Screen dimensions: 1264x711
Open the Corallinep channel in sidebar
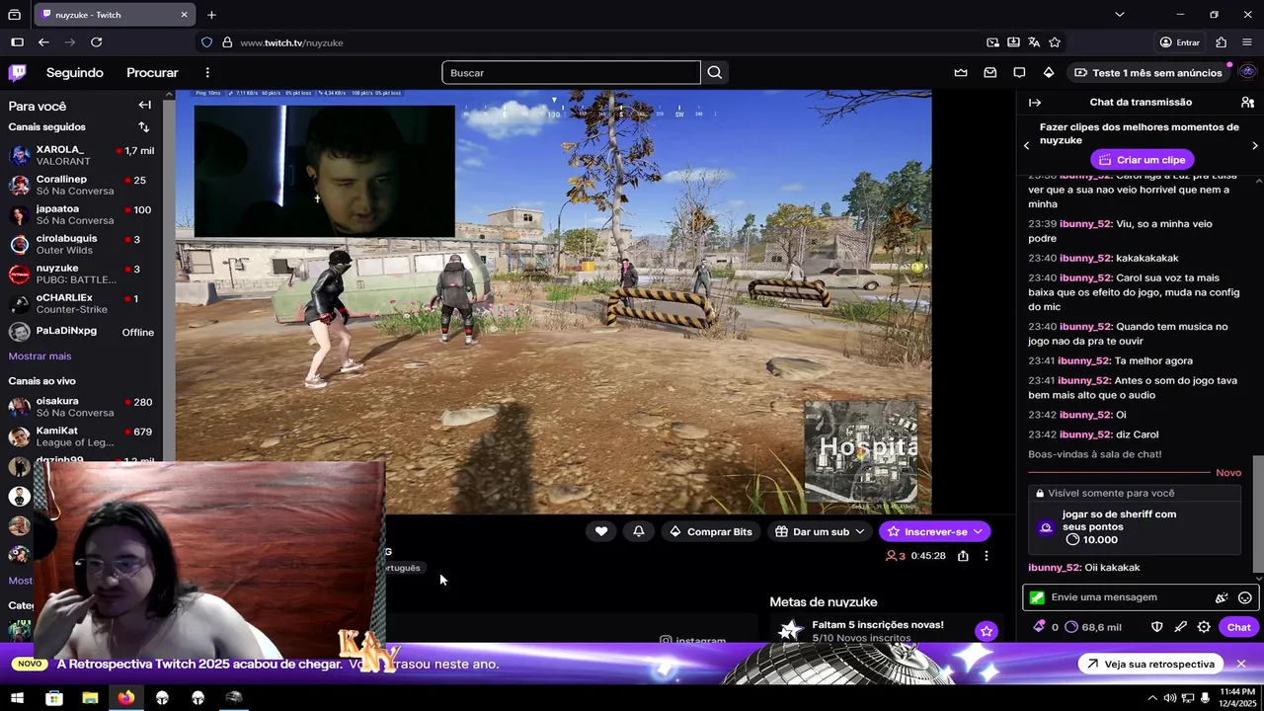click(81, 185)
